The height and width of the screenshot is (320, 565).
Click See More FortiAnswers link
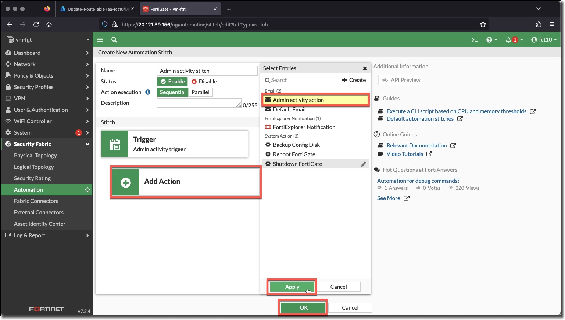coord(389,198)
